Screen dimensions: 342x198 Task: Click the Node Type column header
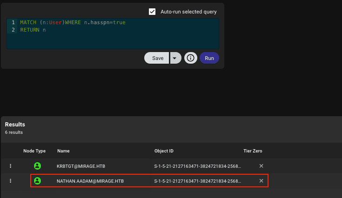(34, 151)
